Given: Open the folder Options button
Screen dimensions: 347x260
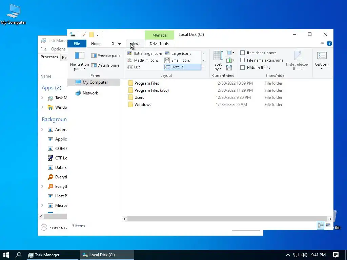Looking at the screenshot, I should (322, 61).
